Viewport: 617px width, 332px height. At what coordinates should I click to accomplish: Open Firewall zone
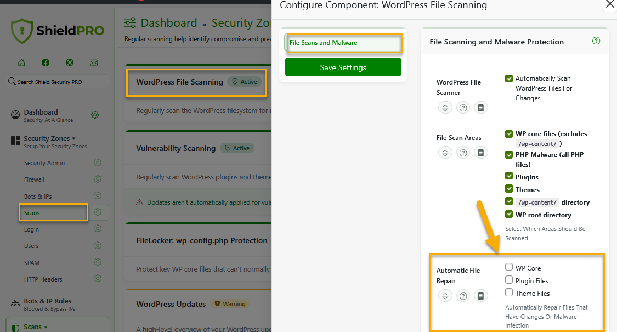point(34,179)
